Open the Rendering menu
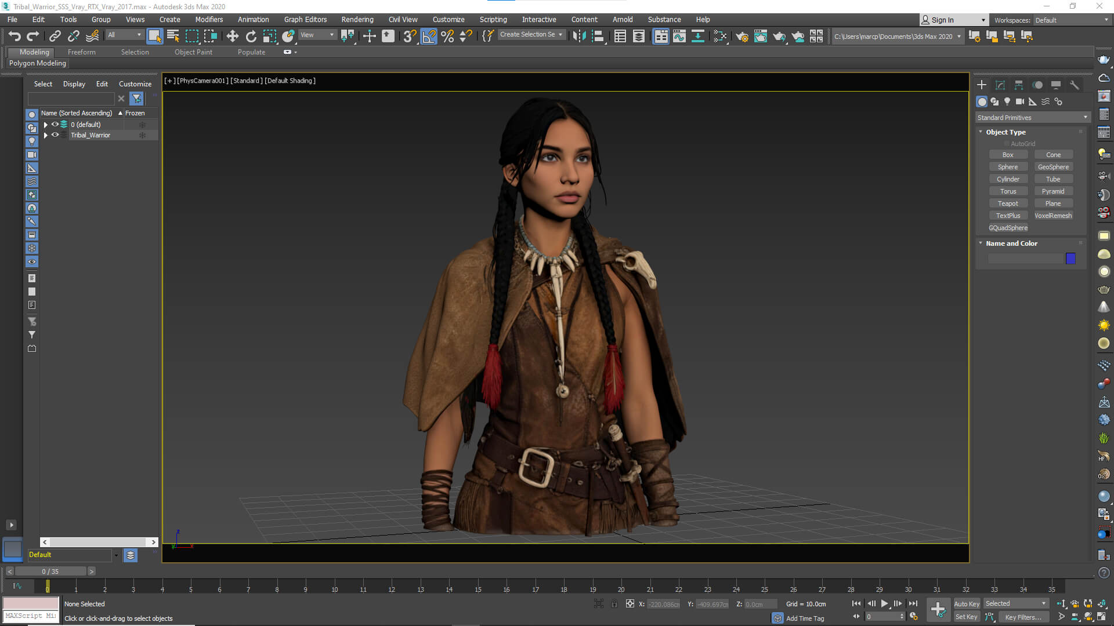1114x626 pixels. (357, 20)
